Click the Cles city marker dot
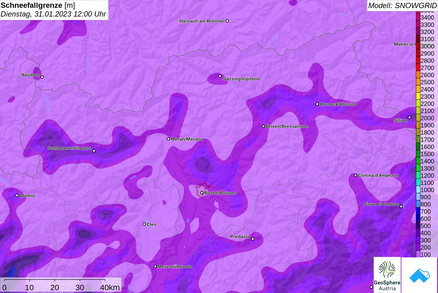 pyautogui.click(x=144, y=224)
